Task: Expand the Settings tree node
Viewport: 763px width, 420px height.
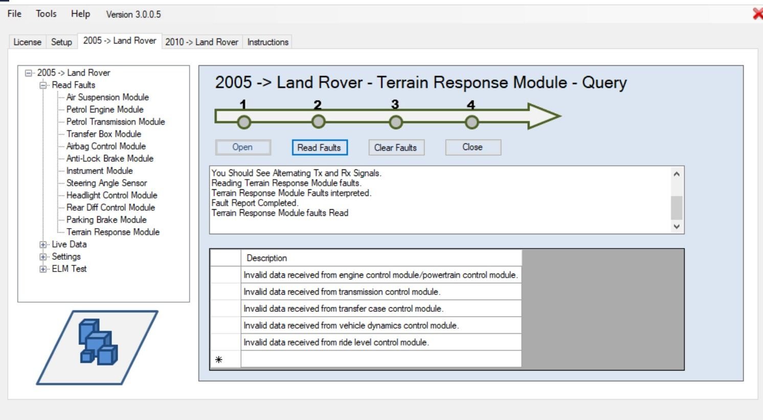Action: click(43, 257)
